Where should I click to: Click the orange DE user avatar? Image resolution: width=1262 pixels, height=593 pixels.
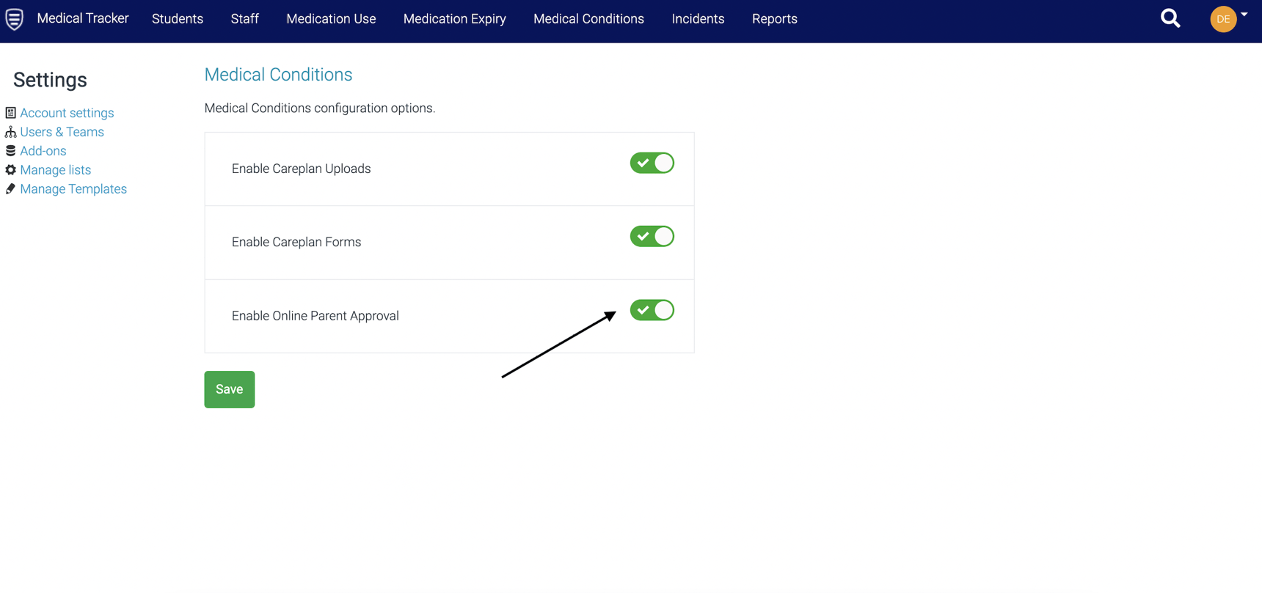tap(1222, 19)
